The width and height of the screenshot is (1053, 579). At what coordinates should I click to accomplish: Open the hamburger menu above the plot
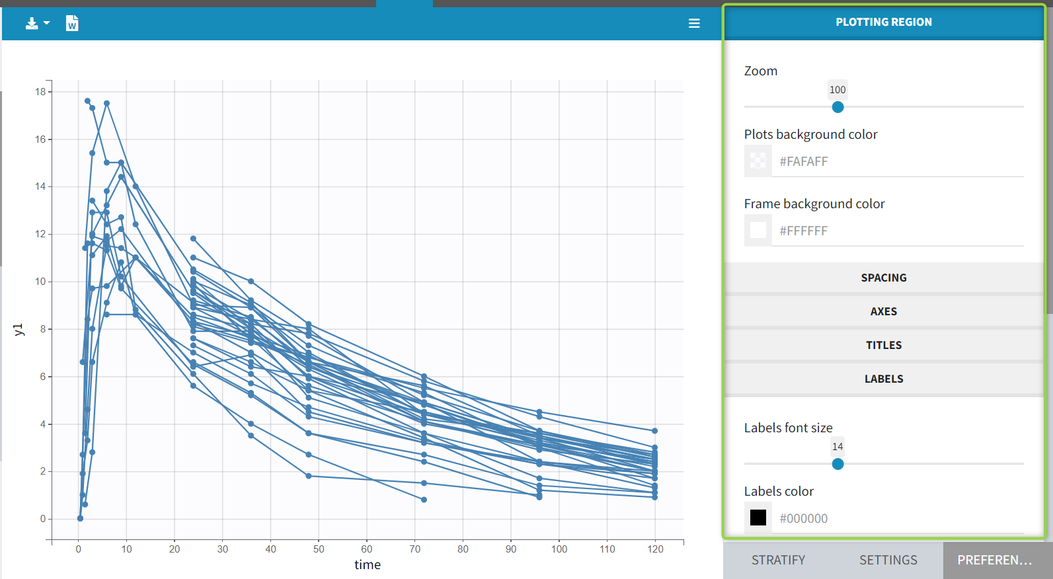click(694, 24)
